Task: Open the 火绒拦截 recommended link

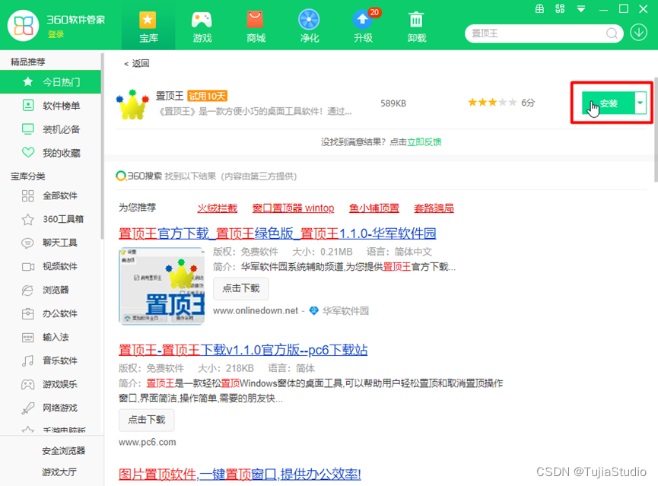Action: (218, 208)
